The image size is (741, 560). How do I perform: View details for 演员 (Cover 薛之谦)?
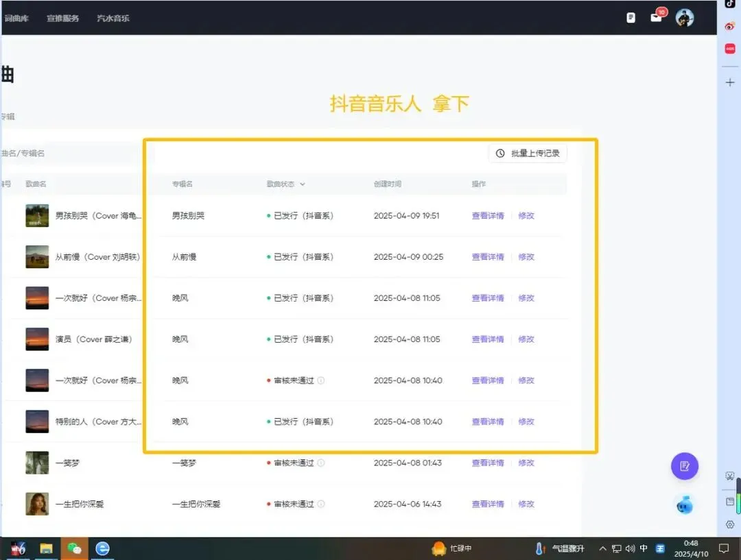point(488,339)
